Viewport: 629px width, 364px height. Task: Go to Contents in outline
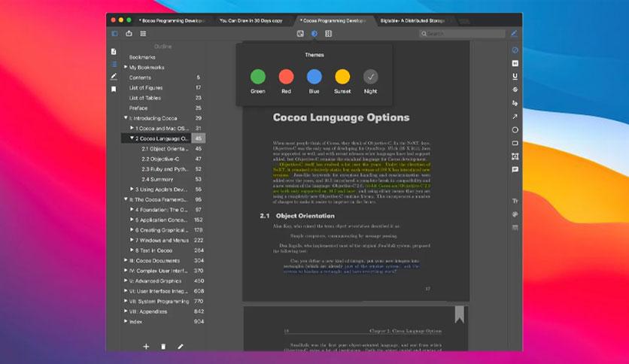coord(140,77)
